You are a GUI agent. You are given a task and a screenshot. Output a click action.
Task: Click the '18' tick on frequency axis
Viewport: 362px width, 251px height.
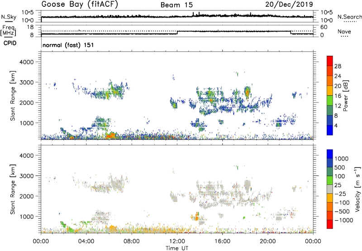point(30,27)
